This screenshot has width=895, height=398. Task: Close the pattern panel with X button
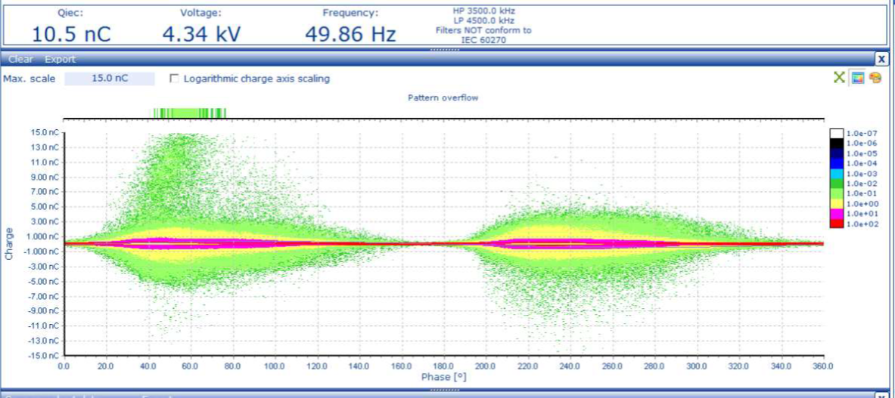(881, 59)
